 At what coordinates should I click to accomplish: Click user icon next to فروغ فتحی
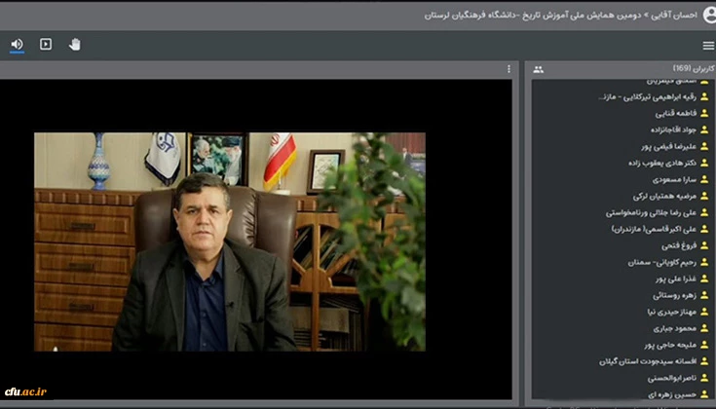pyautogui.click(x=703, y=245)
